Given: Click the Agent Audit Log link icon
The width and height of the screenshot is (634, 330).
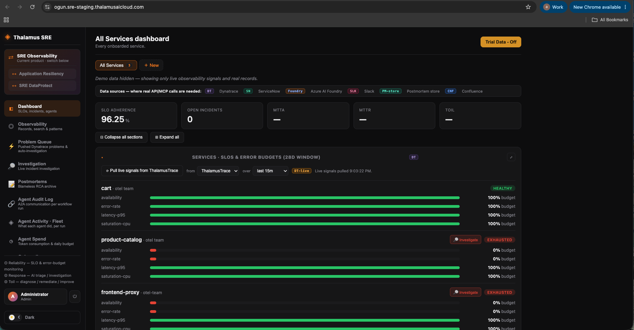Looking at the screenshot, I should (x=11, y=204).
